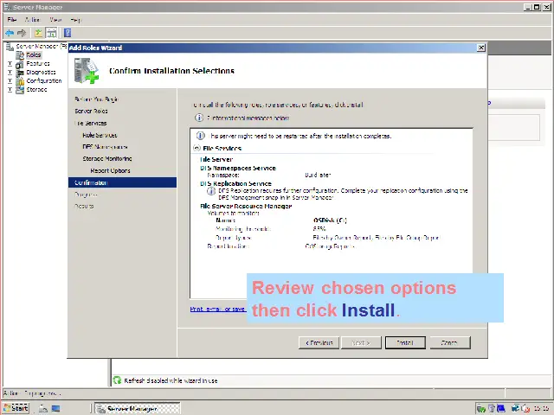Viewport: 554px width, 415px height.
Task: Click info icon beside server restart message
Action: (x=200, y=136)
